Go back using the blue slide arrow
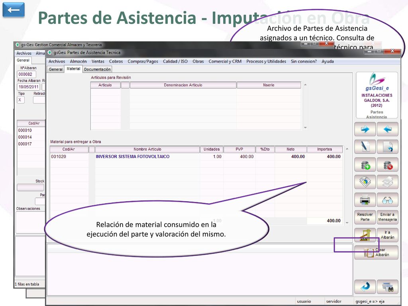 pyautogui.click(x=14, y=10)
